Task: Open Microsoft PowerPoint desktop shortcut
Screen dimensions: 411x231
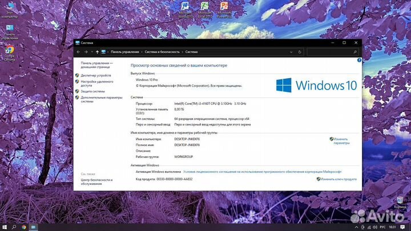Action: (224, 10)
